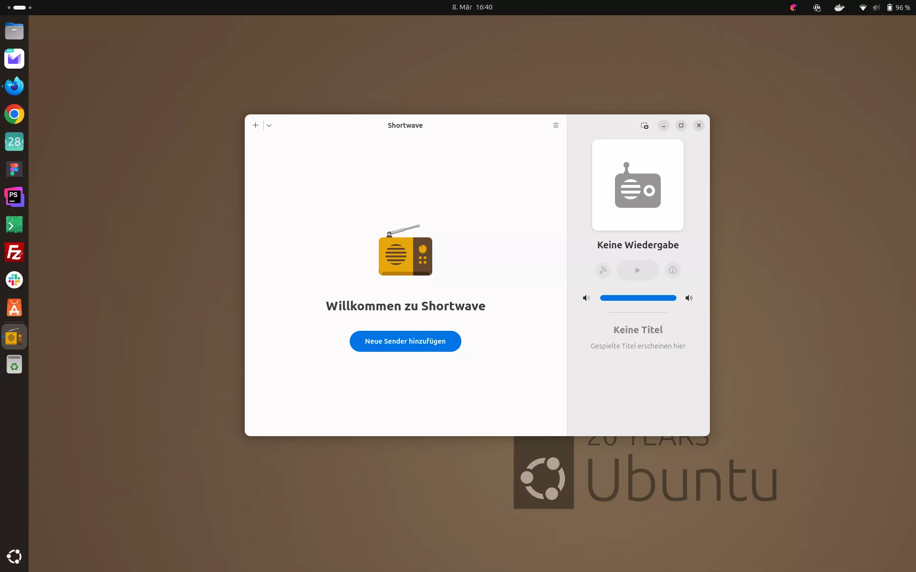916x572 pixels.
Task: Click the Docker whale tray icon
Action: click(x=839, y=8)
